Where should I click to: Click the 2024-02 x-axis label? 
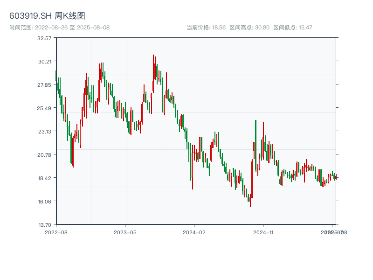194,232
